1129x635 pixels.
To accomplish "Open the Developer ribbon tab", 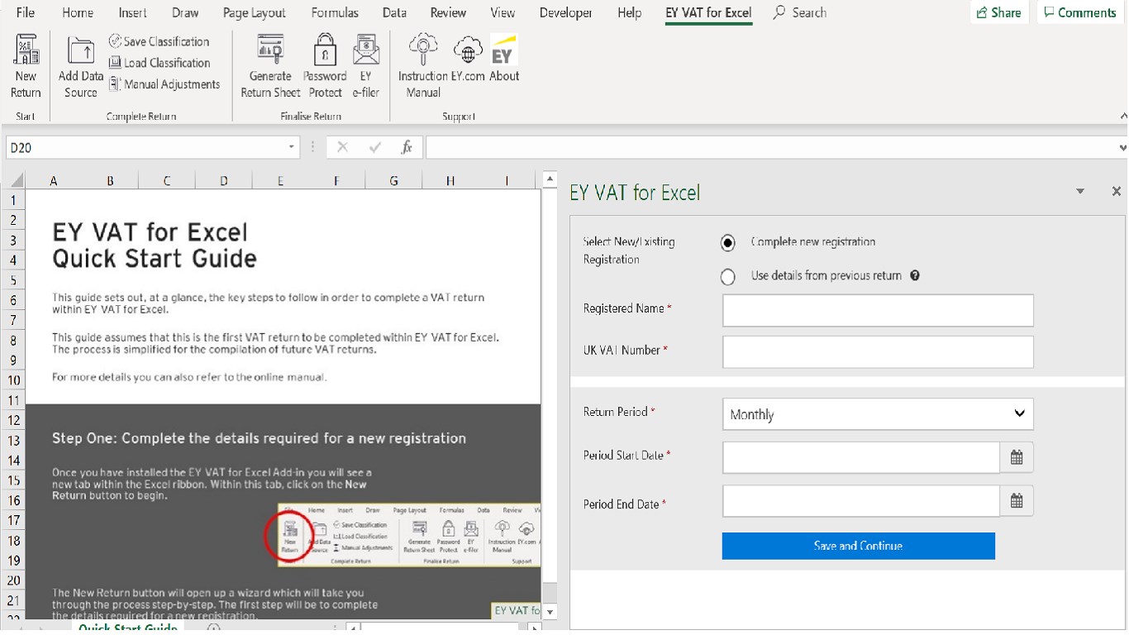I will coord(566,12).
